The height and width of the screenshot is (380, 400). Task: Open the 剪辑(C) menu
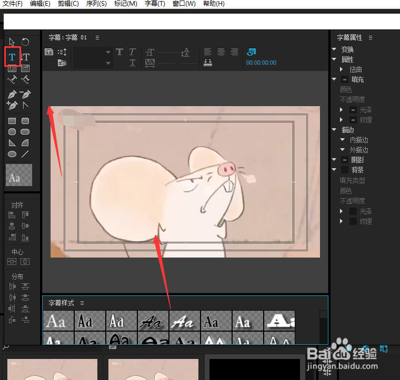(68, 4)
